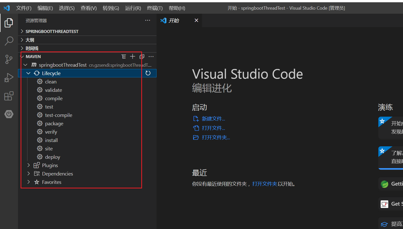Open the 提高 walkthrough card
The width and height of the screenshot is (403, 229).
[x=391, y=224]
